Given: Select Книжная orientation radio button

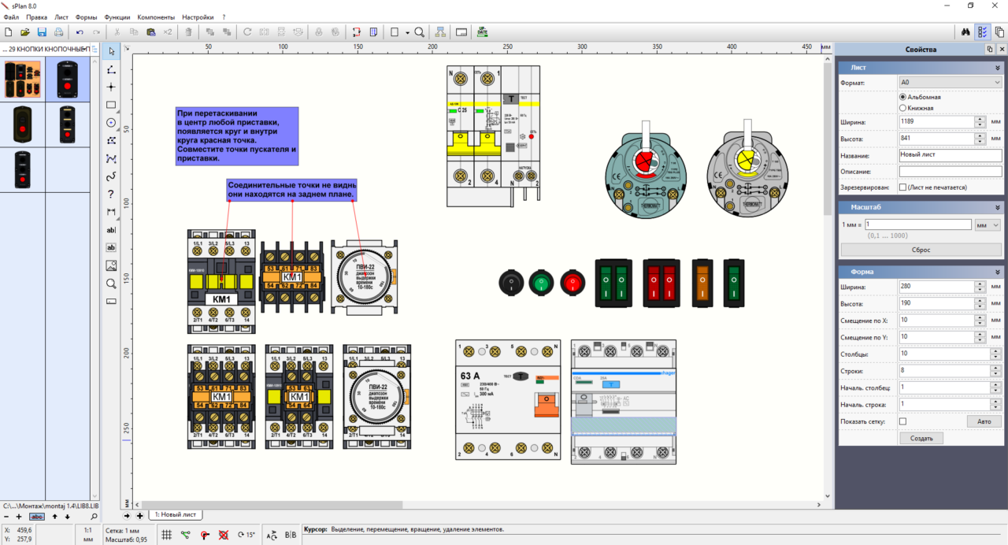Looking at the screenshot, I should [x=903, y=108].
